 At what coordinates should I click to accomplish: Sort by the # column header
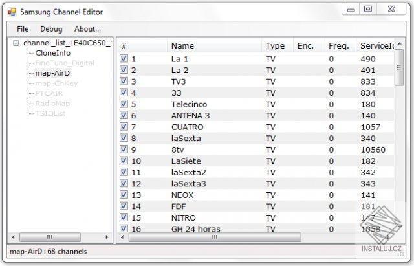pos(142,46)
